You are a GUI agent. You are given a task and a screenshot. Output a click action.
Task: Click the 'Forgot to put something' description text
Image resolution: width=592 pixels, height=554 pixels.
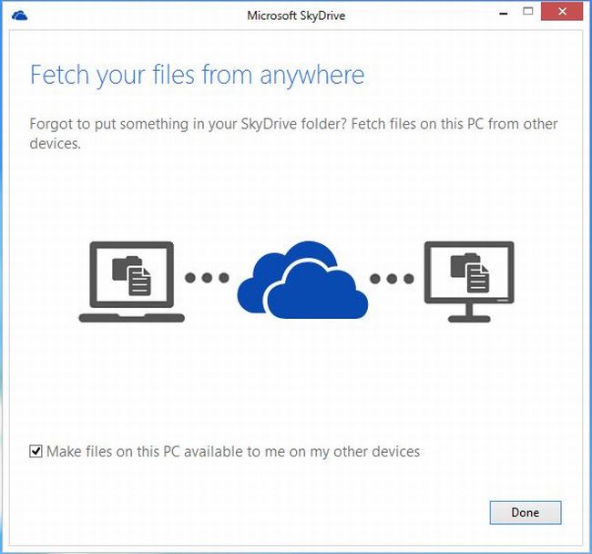[x=293, y=133]
